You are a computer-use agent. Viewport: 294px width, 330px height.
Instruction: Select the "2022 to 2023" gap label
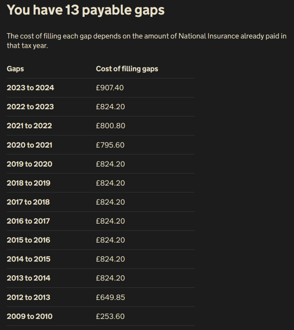30,107
